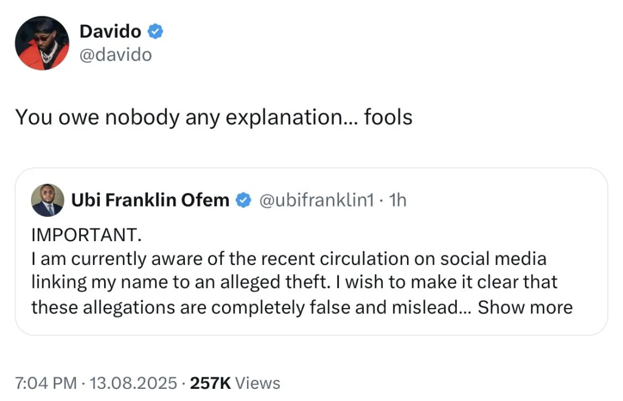Click the 257K view count number
Screen dimensions: 623x401
pos(211,383)
